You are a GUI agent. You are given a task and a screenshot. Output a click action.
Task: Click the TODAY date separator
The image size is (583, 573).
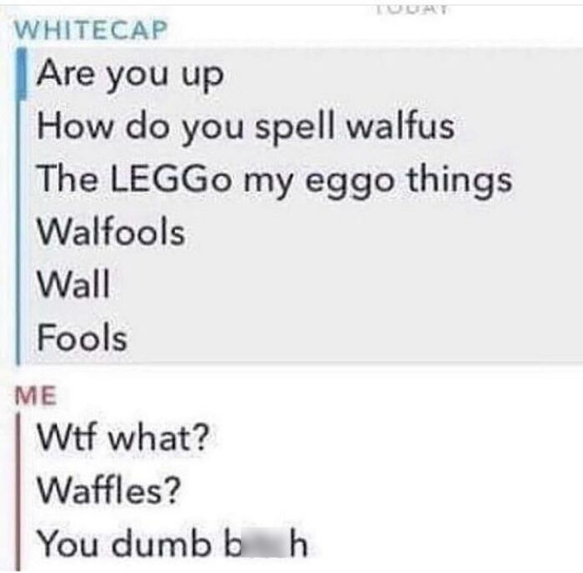(411, 9)
